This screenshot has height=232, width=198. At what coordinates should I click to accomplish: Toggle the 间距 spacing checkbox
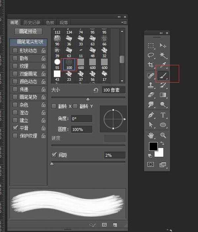[54, 155]
